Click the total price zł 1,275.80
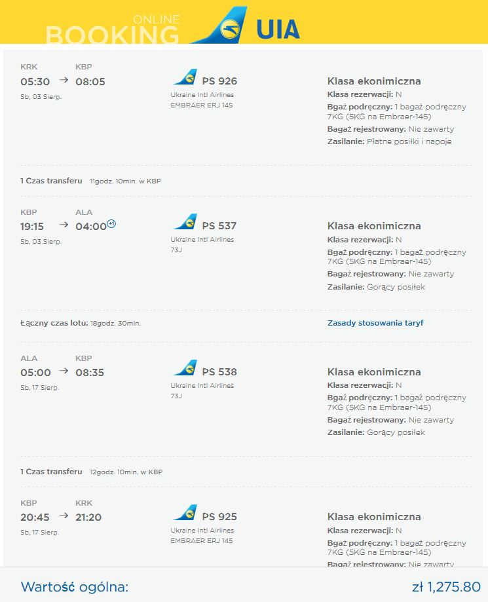 446,587
